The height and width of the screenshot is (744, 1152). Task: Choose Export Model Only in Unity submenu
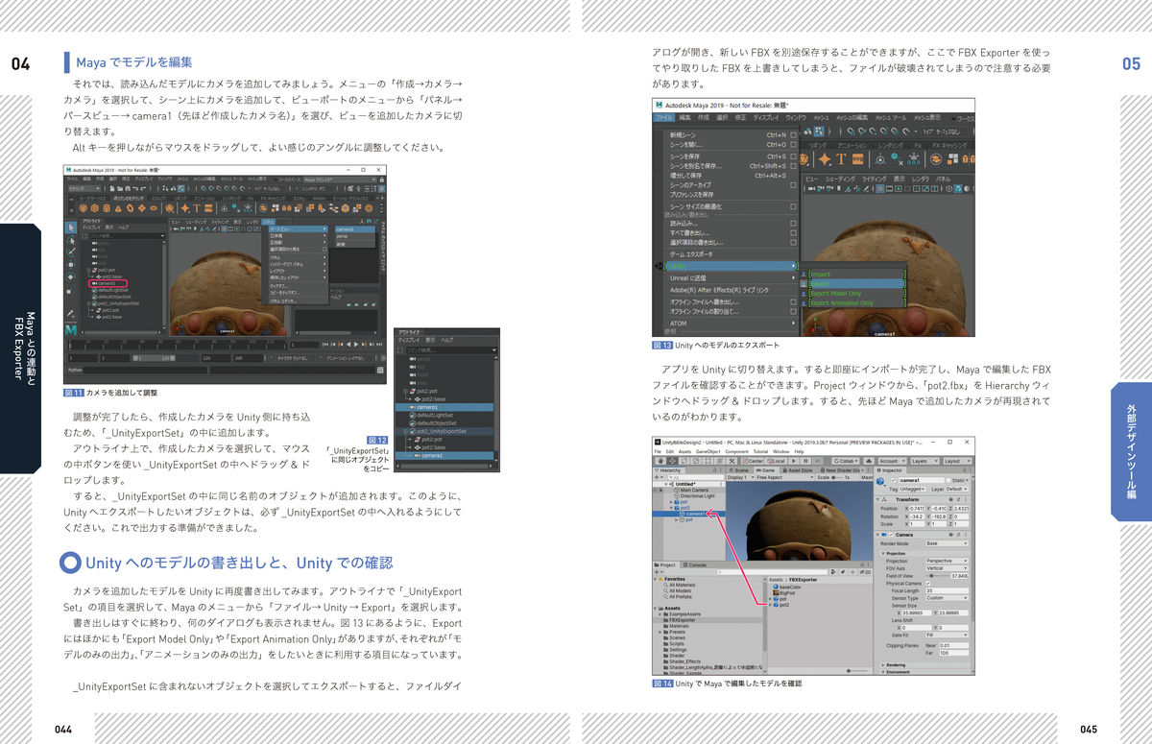[x=857, y=294]
